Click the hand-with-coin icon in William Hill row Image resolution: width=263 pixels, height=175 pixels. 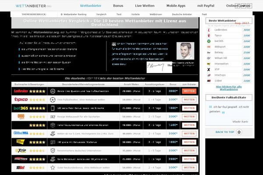(53, 133)
